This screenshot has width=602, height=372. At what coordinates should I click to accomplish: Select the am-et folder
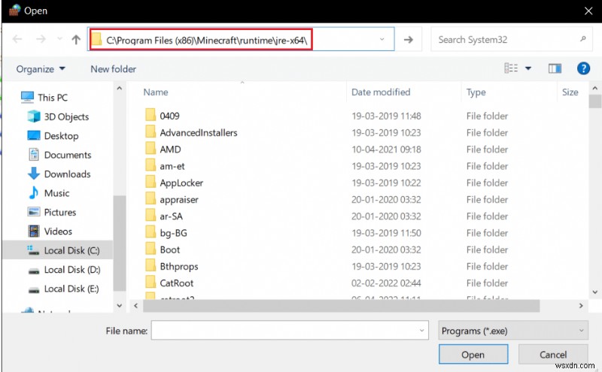pyautogui.click(x=172, y=166)
